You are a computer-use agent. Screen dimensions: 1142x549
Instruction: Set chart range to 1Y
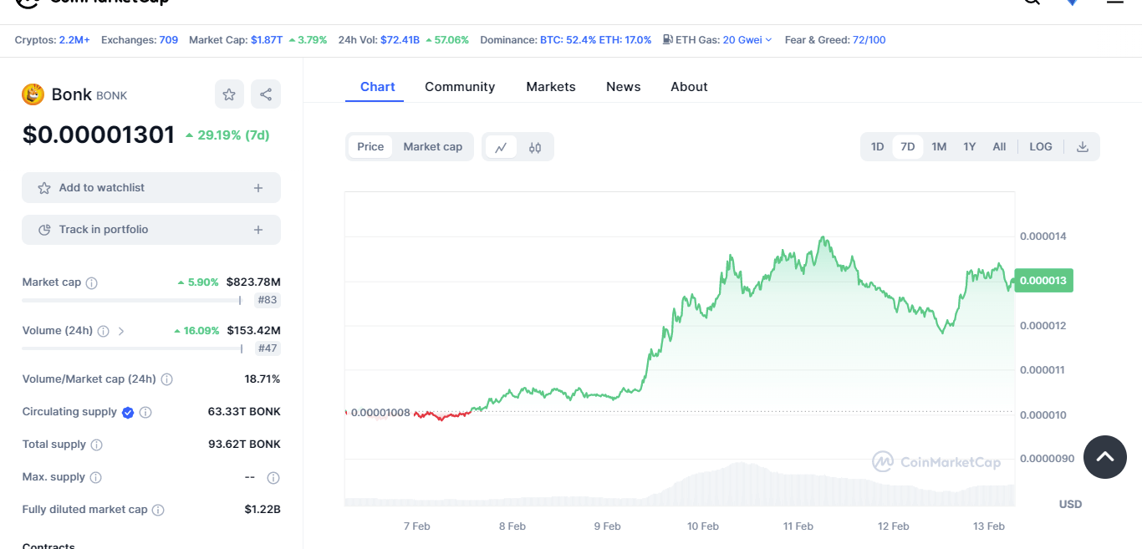click(969, 147)
